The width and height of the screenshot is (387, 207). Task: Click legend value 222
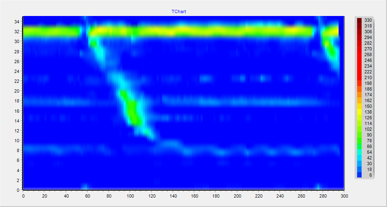(368, 72)
